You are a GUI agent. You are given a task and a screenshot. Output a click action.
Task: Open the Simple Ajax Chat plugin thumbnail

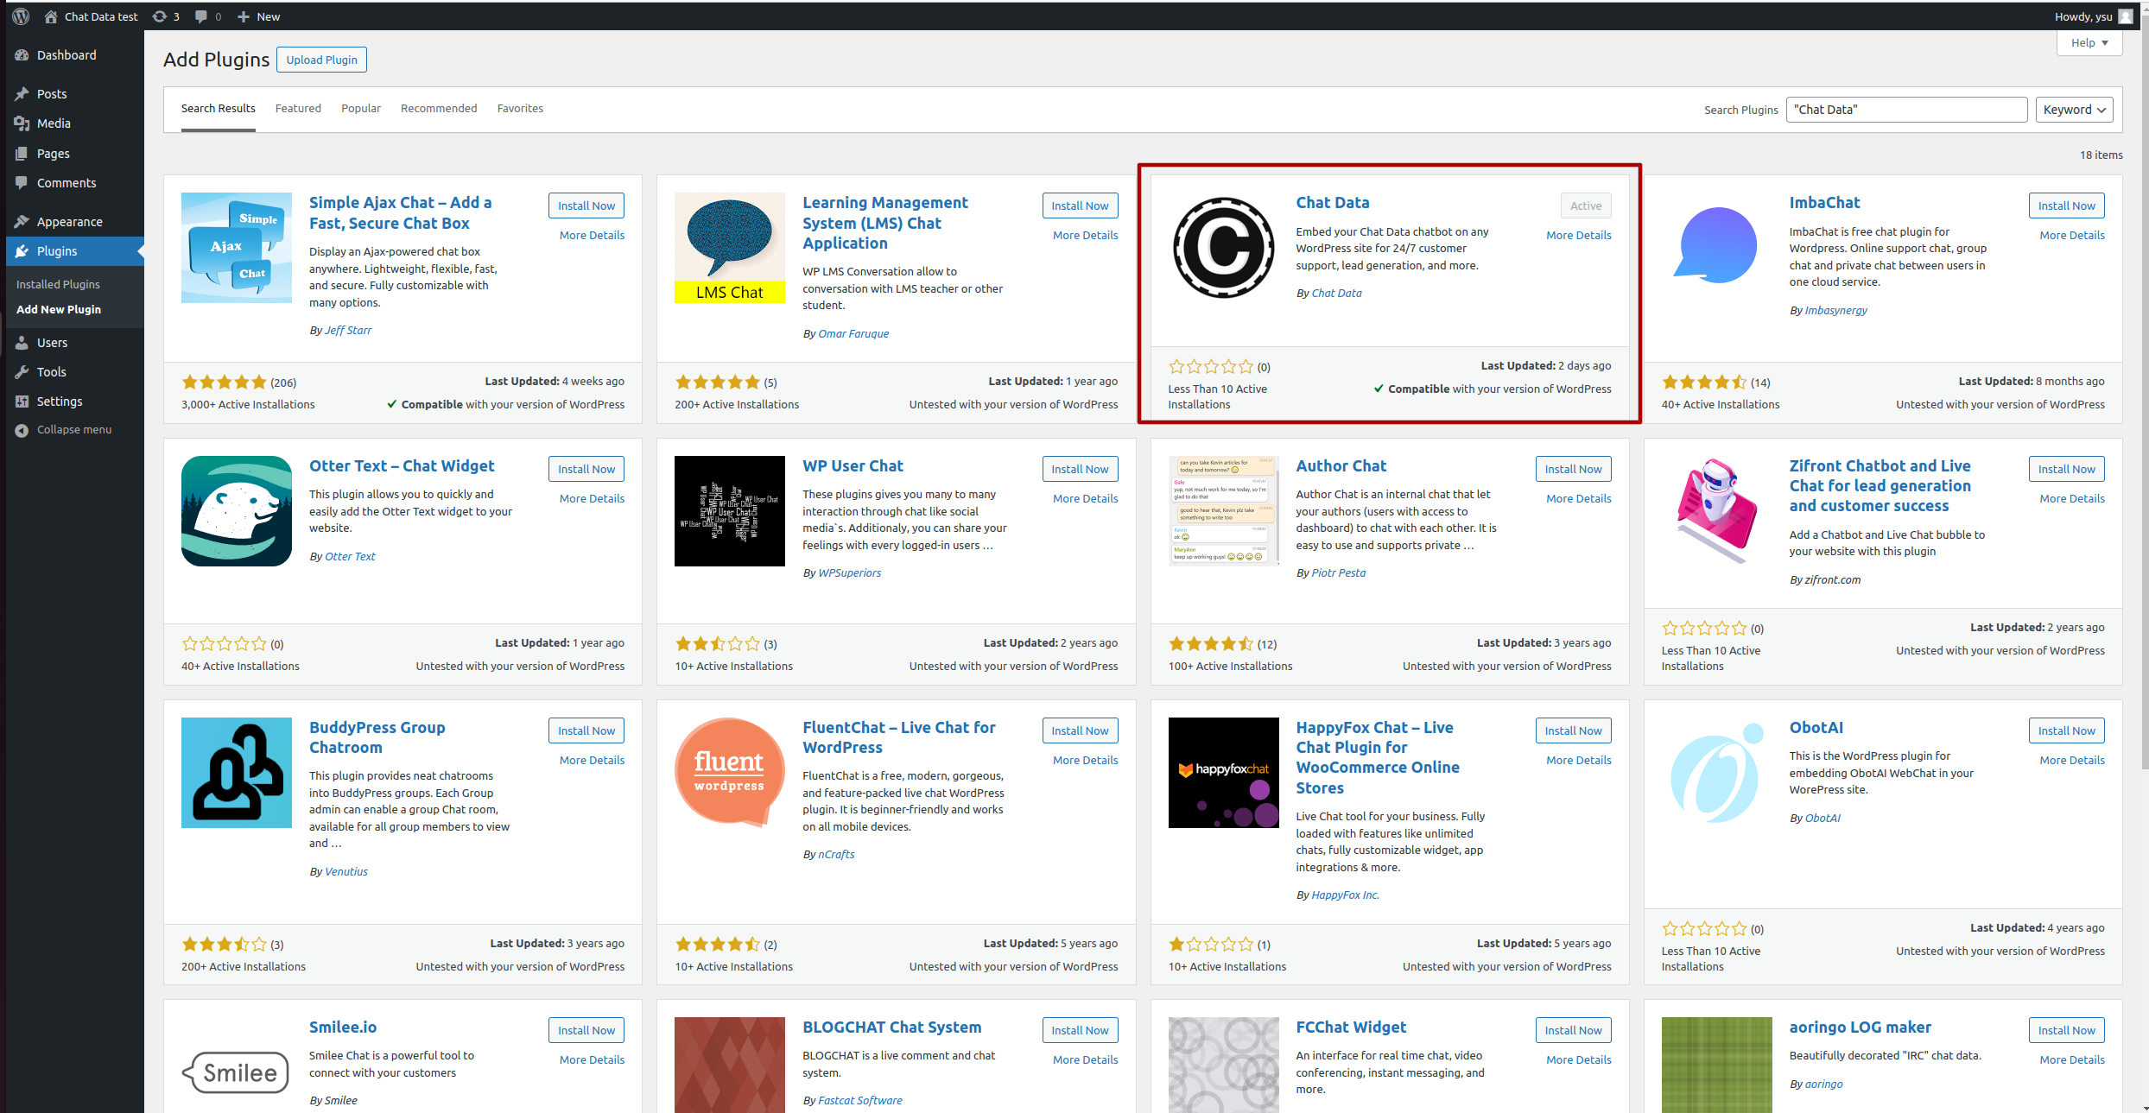pos(237,248)
